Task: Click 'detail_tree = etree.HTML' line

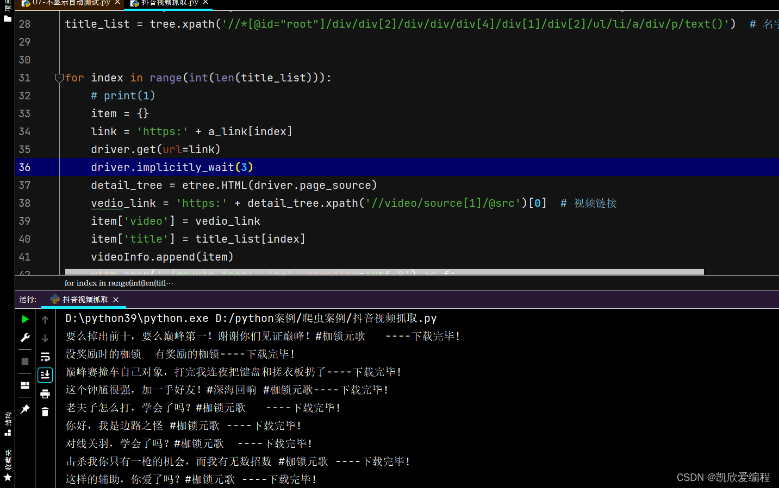Action: click(x=234, y=185)
